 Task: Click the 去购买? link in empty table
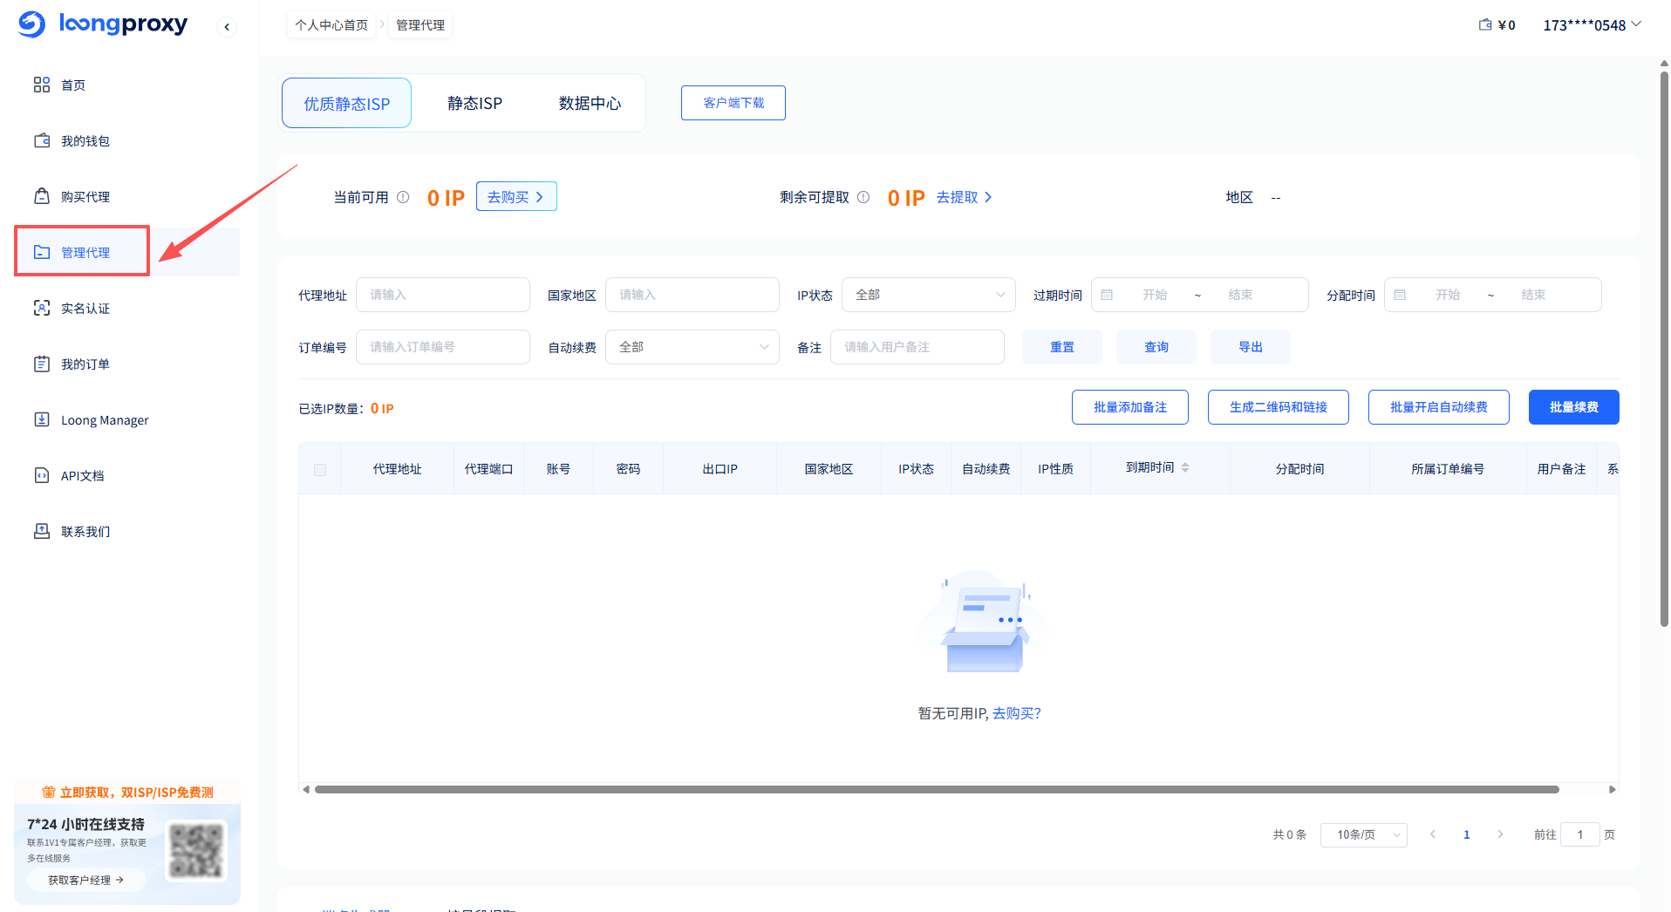[1017, 713]
